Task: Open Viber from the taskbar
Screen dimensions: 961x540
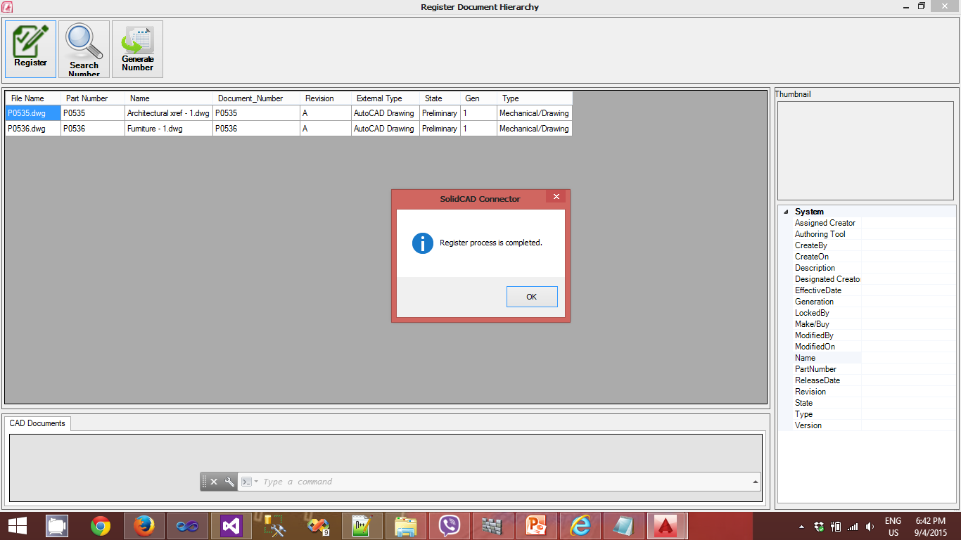Action: point(450,526)
